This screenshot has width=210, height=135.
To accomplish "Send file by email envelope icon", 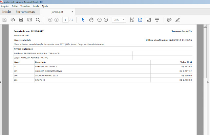I will coord(30,20).
